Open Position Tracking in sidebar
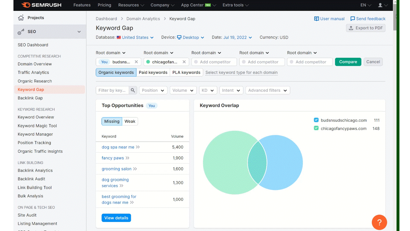The width and height of the screenshot is (410, 231). point(34,142)
